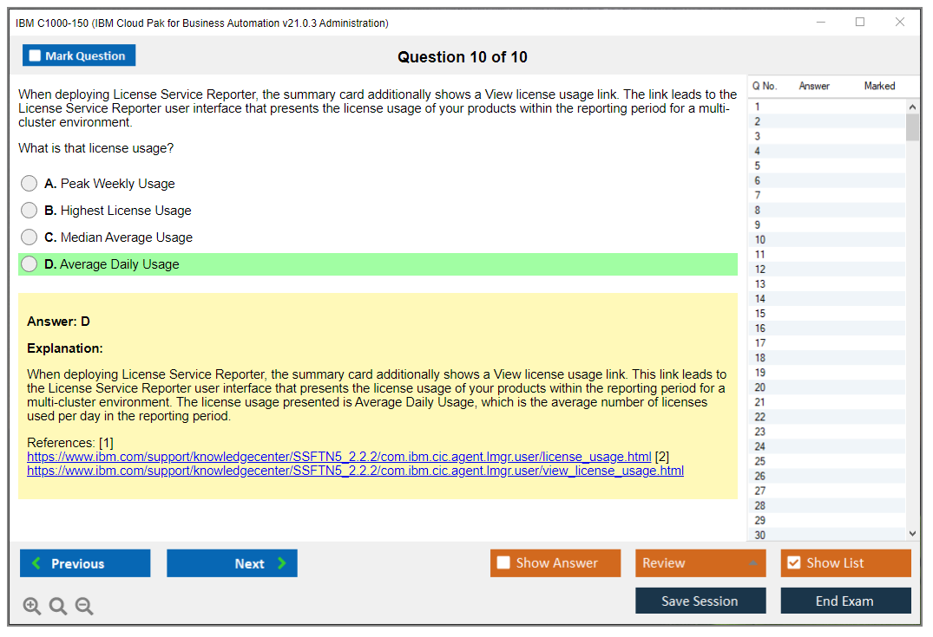
Task: Pick option C. Median Average Usage
Action: click(30, 237)
